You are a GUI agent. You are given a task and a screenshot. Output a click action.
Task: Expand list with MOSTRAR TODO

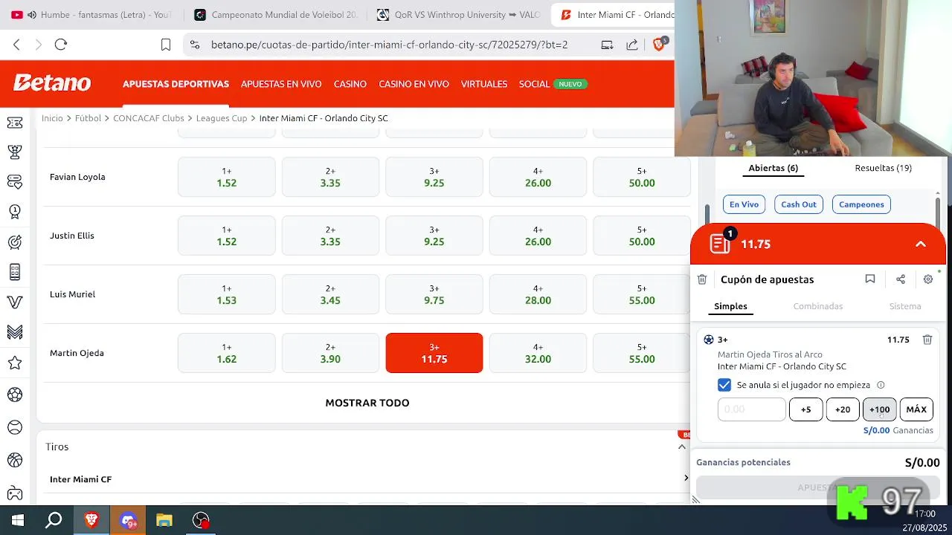coord(367,403)
